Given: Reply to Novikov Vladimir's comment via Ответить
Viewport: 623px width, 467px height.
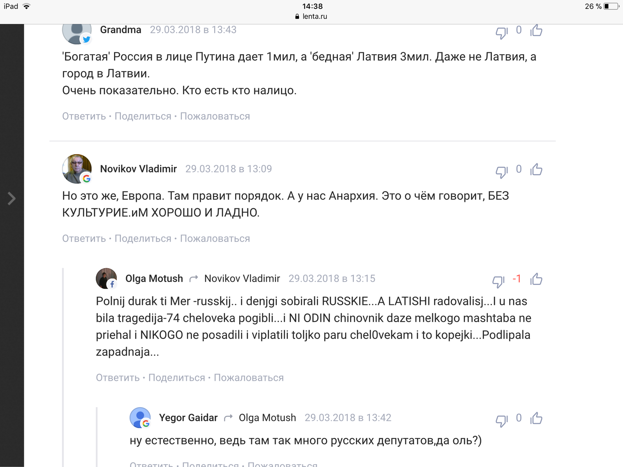Looking at the screenshot, I should tap(84, 239).
